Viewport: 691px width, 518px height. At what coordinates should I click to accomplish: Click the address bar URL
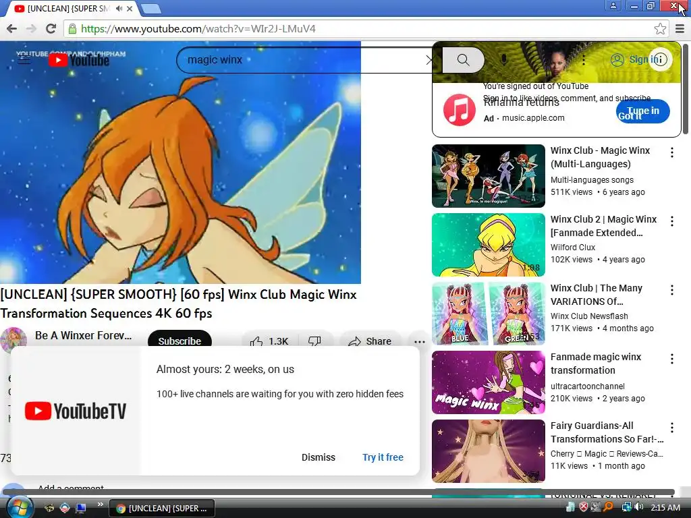198,29
